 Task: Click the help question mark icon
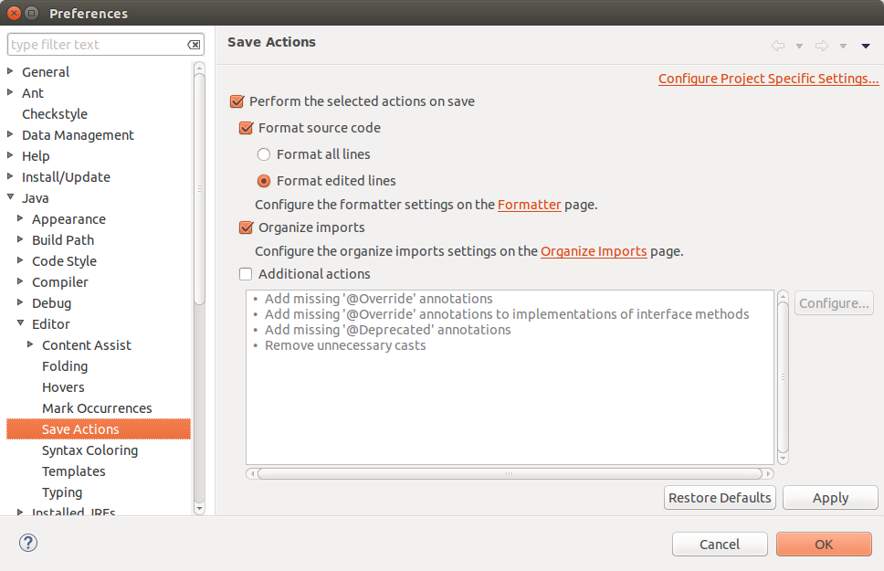tap(27, 543)
